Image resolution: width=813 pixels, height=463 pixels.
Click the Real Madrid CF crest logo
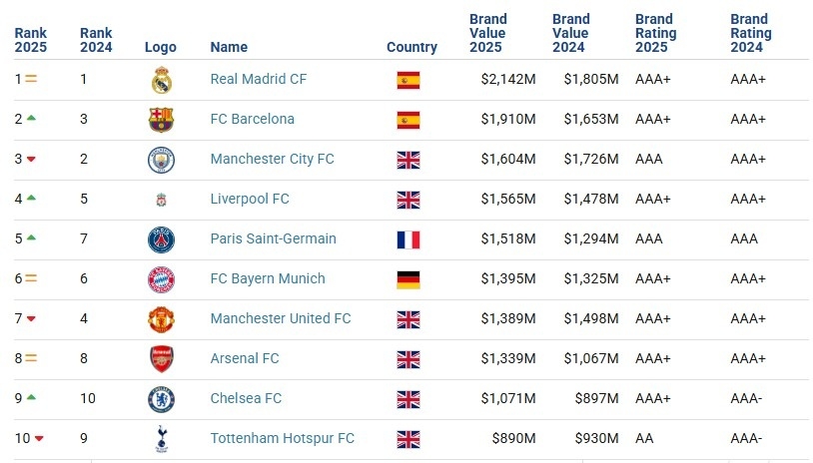[x=162, y=80]
